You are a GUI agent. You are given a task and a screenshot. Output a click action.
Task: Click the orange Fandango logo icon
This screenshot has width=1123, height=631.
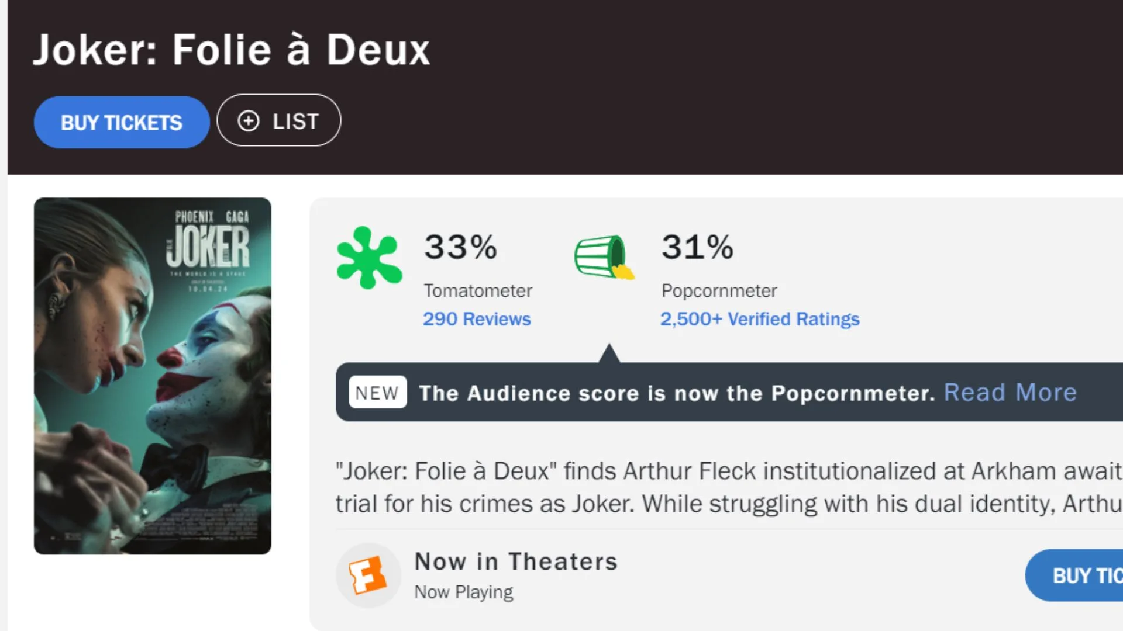click(368, 575)
